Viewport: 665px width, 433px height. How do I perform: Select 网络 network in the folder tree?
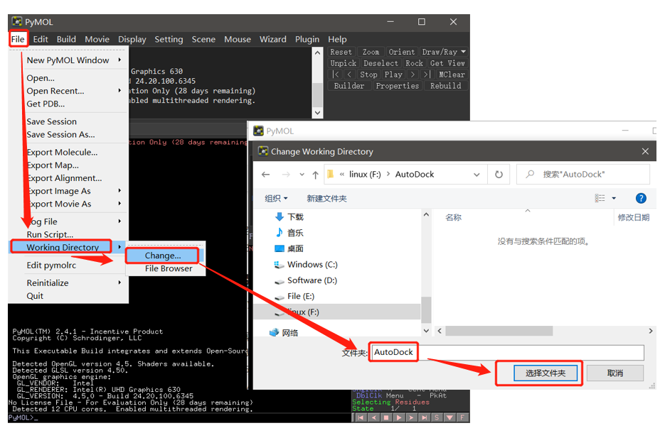[x=284, y=333]
